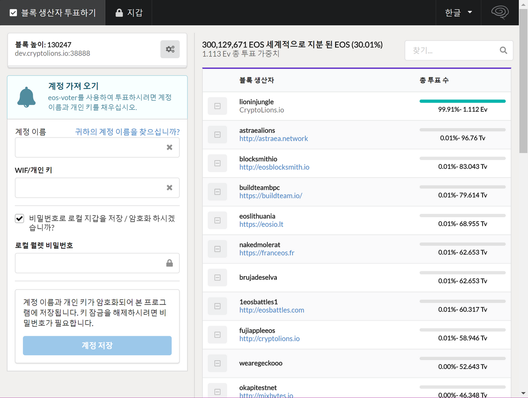Image resolution: width=528 pixels, height=398 pixels.
Task: Click the lock icon in password field
Action: tap(169, 263)
